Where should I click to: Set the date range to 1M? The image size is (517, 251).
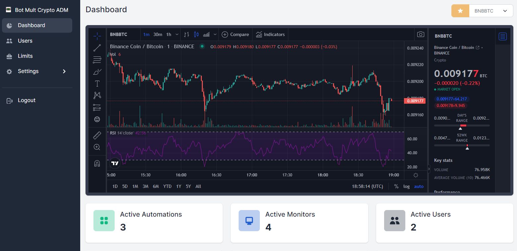click(135, 186)
